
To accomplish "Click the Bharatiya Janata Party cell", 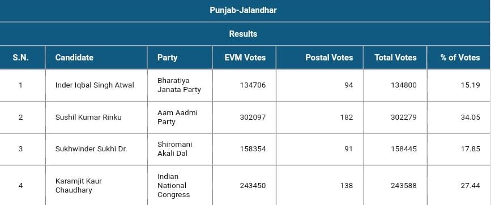I will tap(179, 85).
